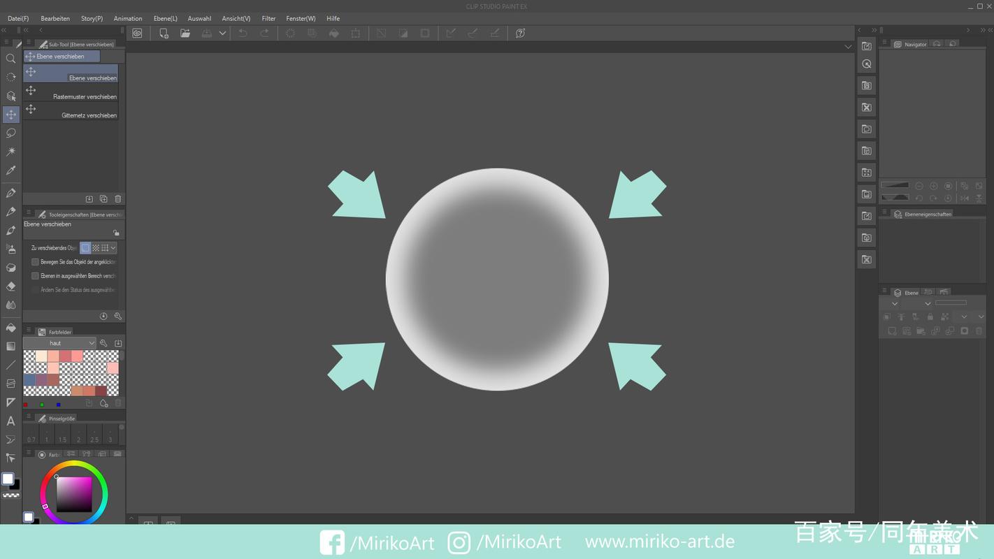Select the Gradient tool
The height and width of the screenshot is (559, 994).
coord(10,347)
